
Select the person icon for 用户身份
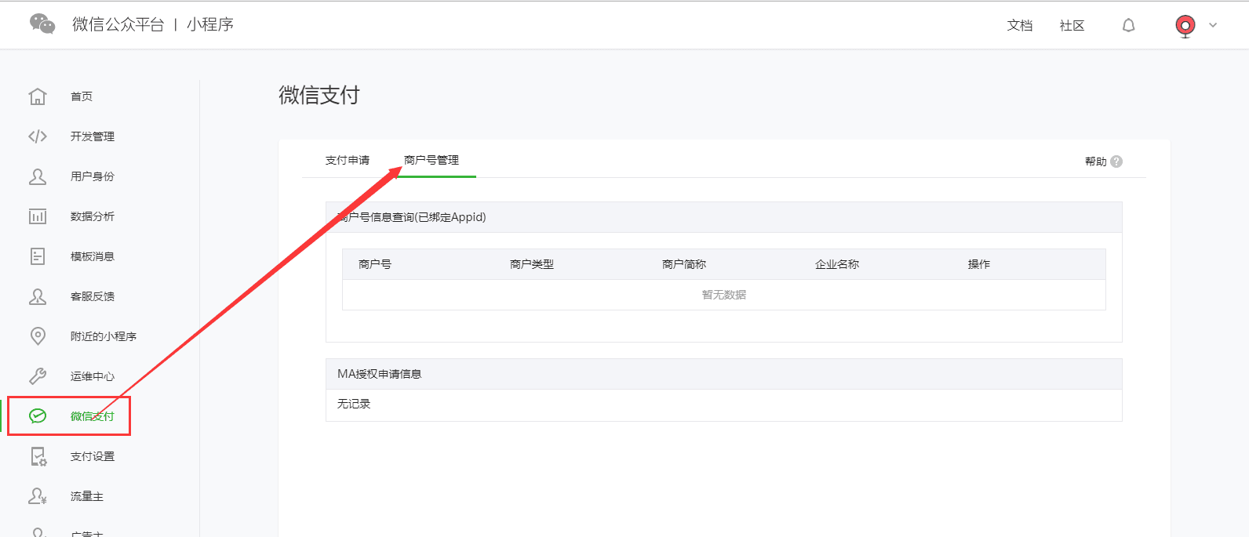click(38, 176)
